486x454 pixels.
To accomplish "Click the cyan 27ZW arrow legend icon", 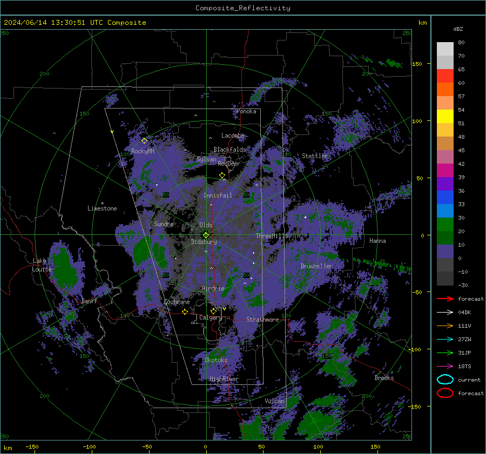I will coord(445,340).
